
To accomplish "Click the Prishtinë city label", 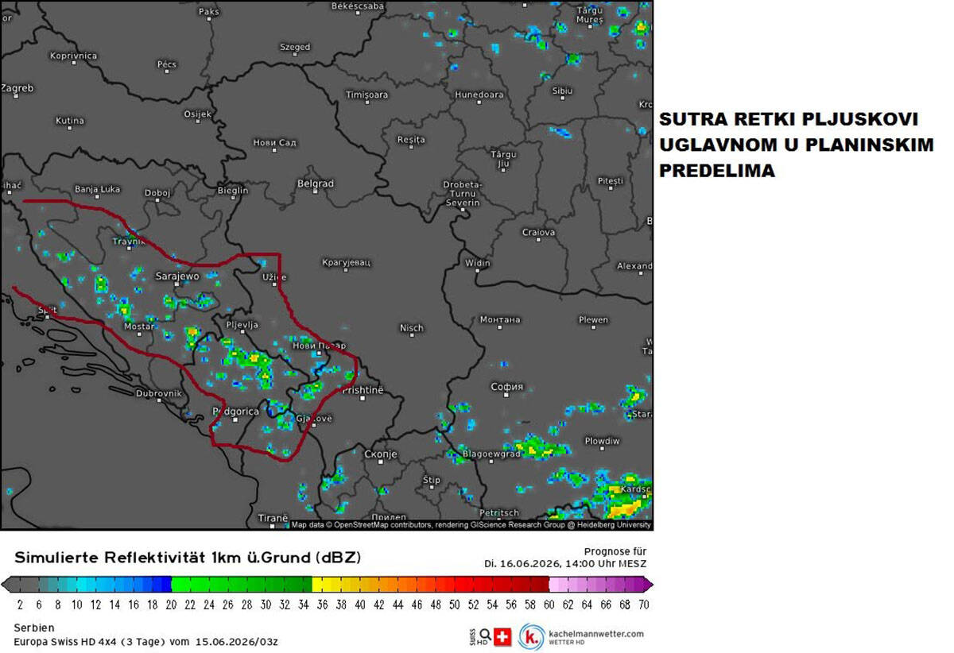I will [363, 390].
